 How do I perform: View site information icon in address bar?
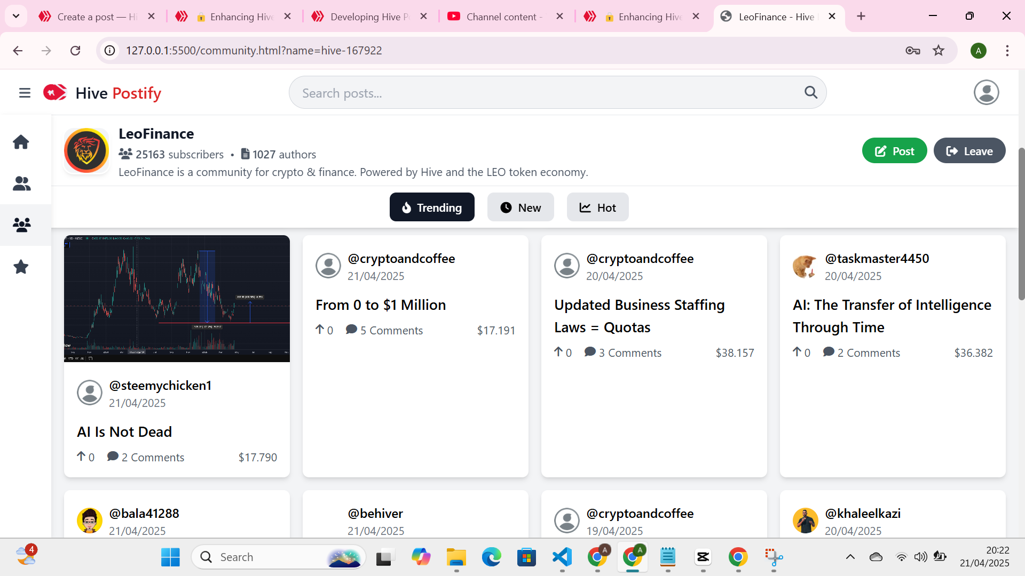pyautogui.click(x=109, y=50)
